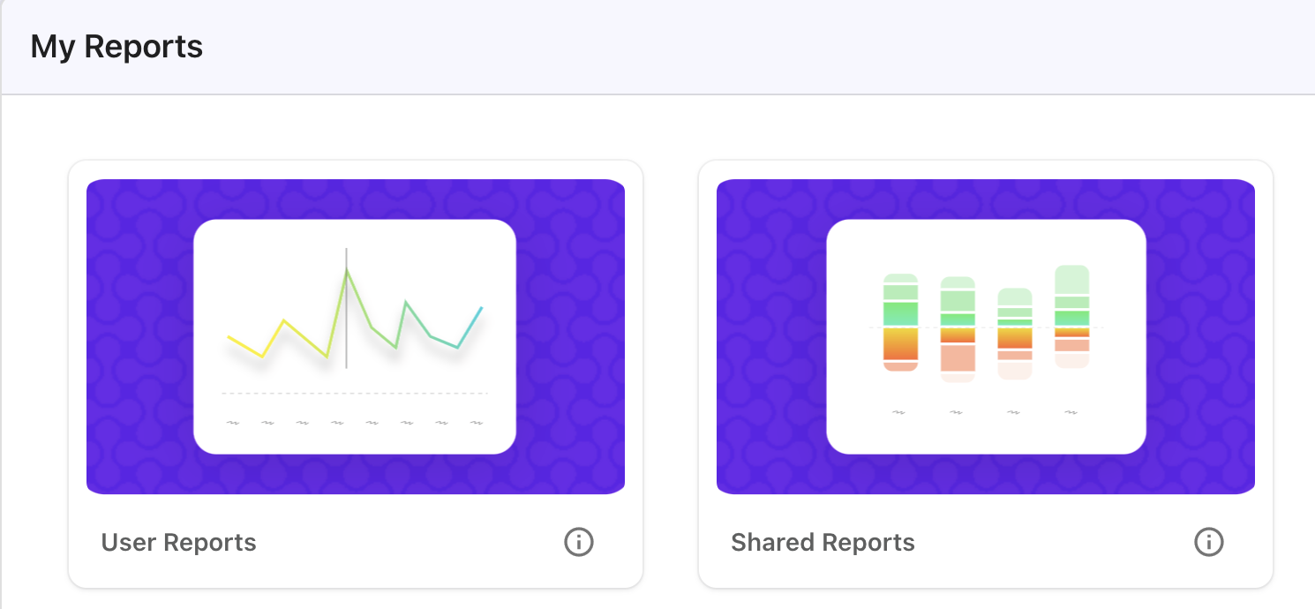Click the axis tick labels under stacked bars

click(x=985, y=412)
